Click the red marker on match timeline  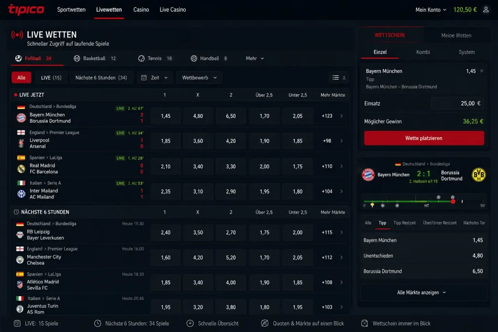click(453, 201)
